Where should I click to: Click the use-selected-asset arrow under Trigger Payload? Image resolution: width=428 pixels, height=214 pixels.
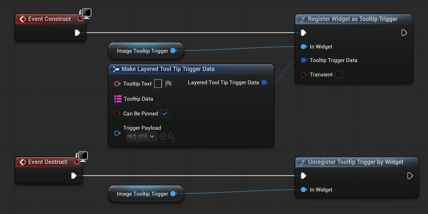pyautogui.click(x=163, y=137)
